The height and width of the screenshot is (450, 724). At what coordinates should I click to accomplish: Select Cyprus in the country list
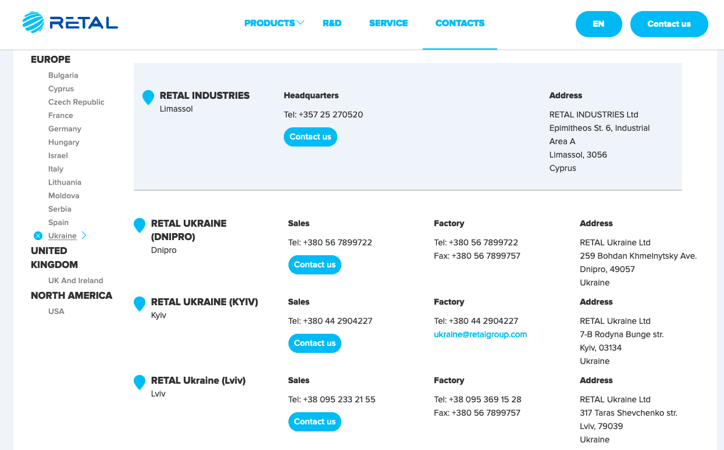[x=61, y=89]
